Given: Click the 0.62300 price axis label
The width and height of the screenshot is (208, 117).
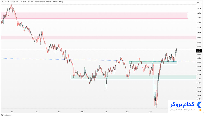Looking at the screenshot, I should (x=199, y=75).
